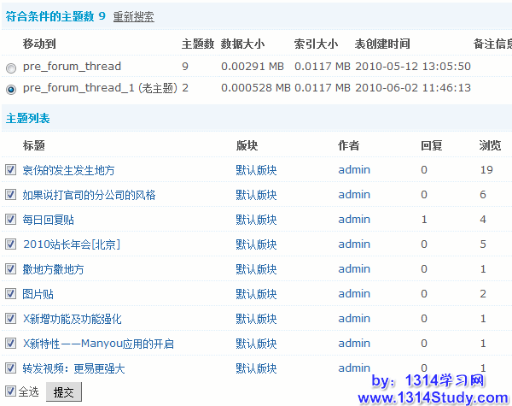Open the 撒地方撒地方 thread link

53,269
